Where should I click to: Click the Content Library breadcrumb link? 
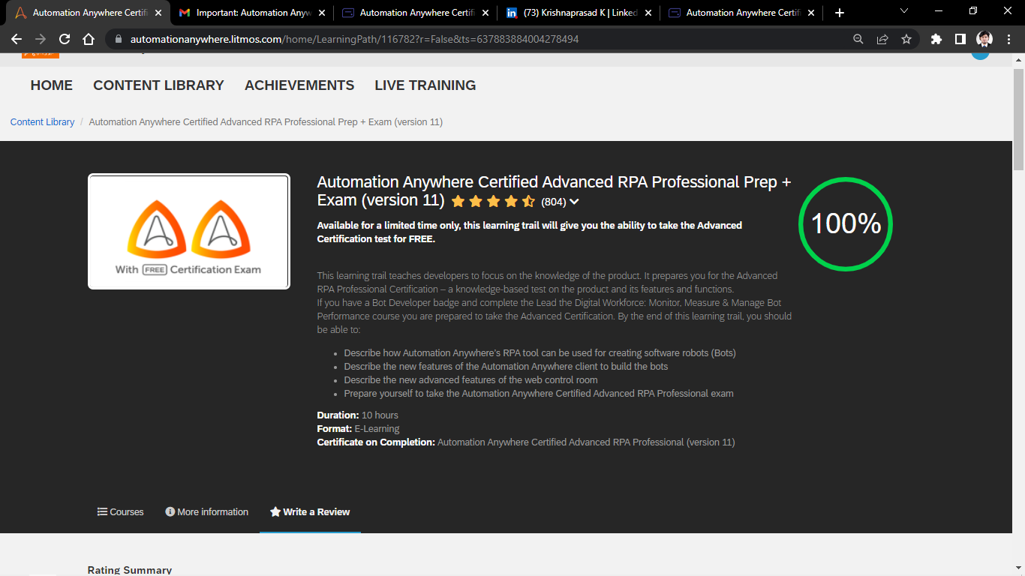point(42,122)
